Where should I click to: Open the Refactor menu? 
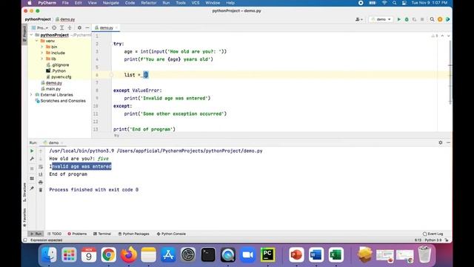point(149,3)
